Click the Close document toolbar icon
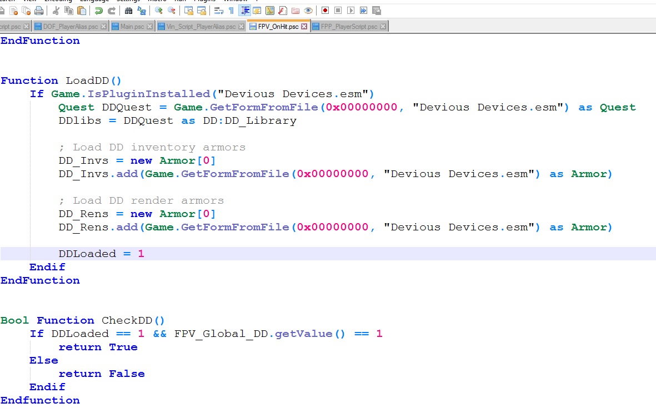Viewport: 656px width, 418px height. tap(13, 11)
